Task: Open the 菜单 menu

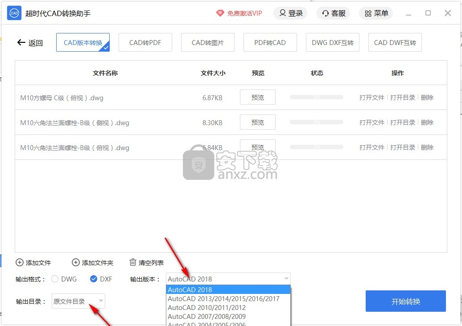Action: tap(376, 13)
